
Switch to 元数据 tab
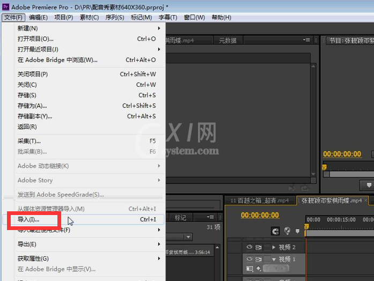tap(228, 41)
